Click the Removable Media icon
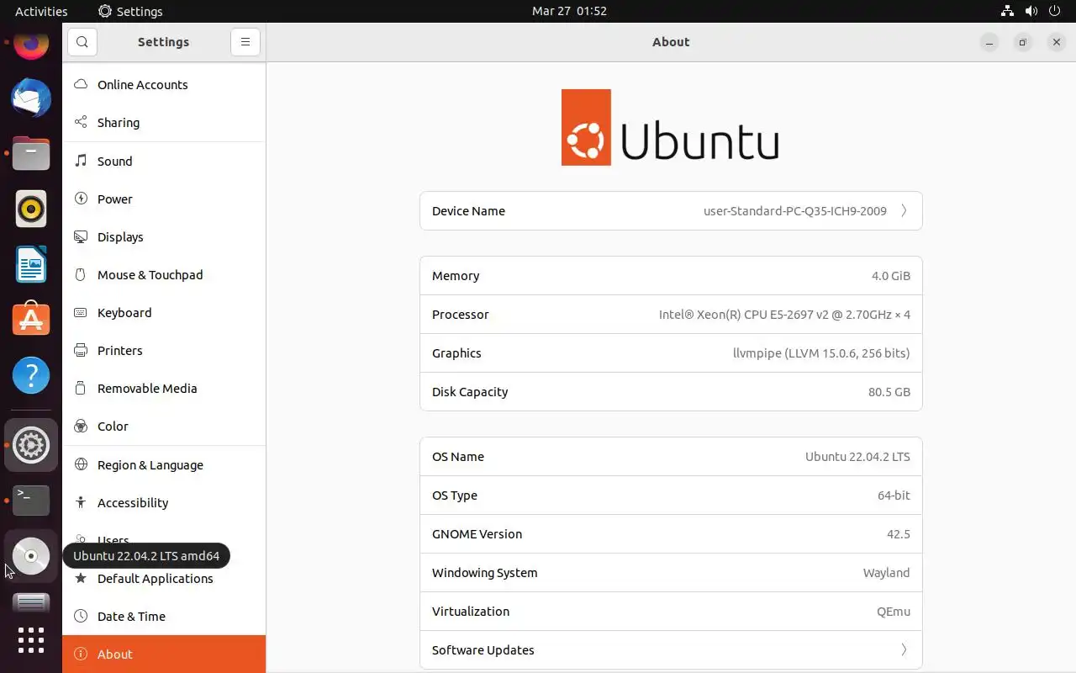1076x673 pixels. (81, 388)
